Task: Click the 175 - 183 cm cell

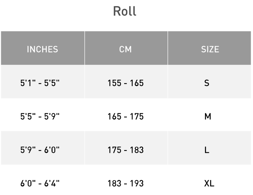Action: pyautogui.click(x=125, y=150)
